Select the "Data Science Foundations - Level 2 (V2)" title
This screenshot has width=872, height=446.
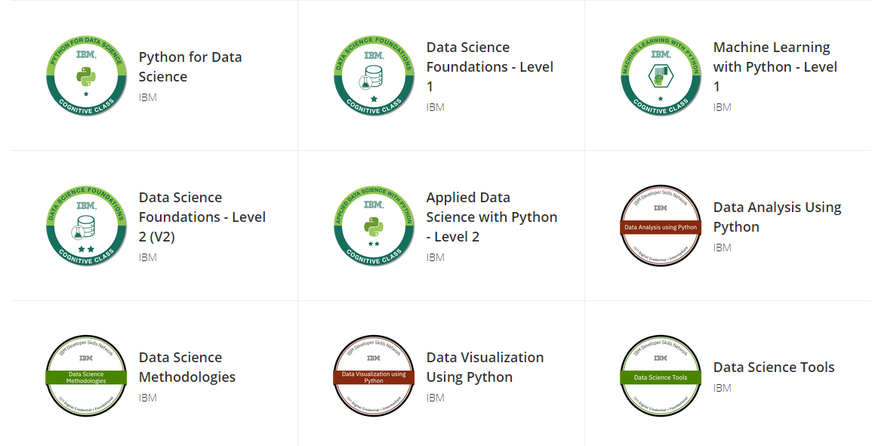click(202, 217)
